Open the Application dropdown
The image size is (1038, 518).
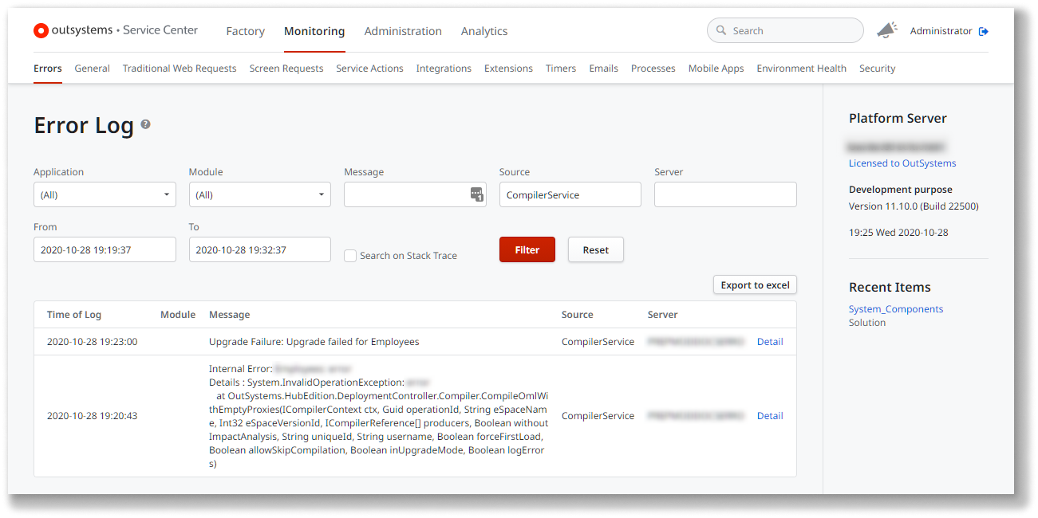click(105, 194)
